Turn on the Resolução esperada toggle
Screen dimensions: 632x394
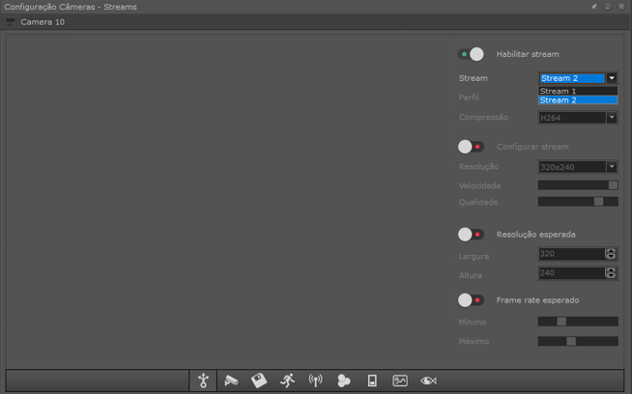tap(471, 235)
